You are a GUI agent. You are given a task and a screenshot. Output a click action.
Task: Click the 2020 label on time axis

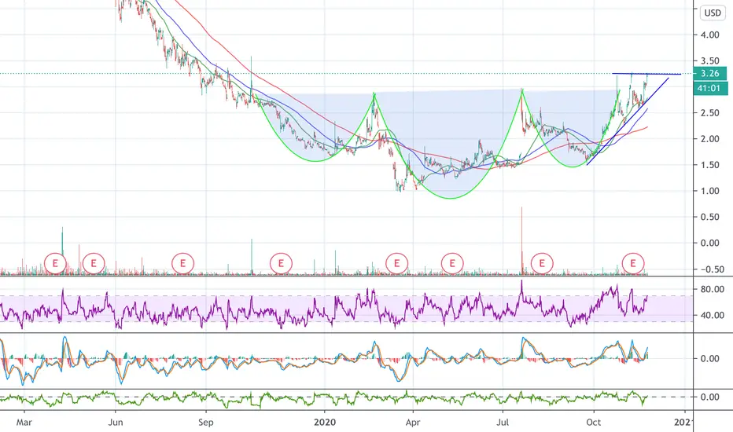[x=325, y=423]
